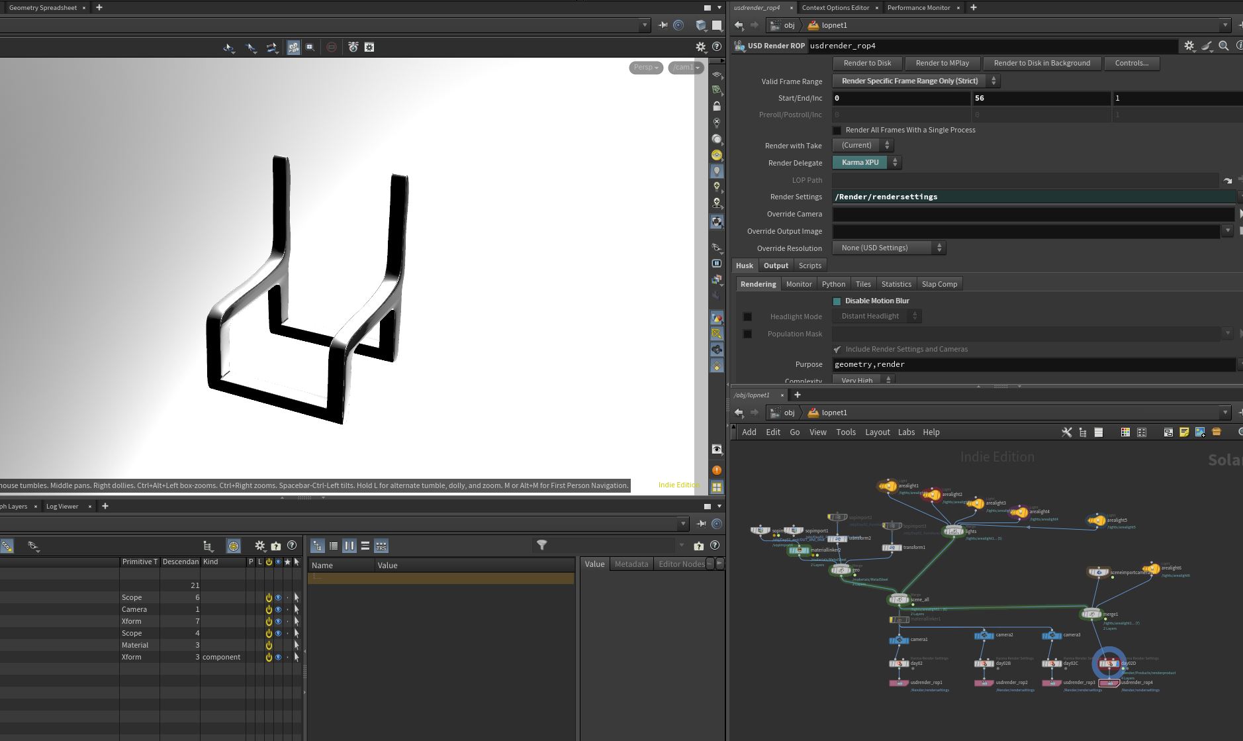
Task: Click the arealight1 light node
Action: (x=888, y=486)
